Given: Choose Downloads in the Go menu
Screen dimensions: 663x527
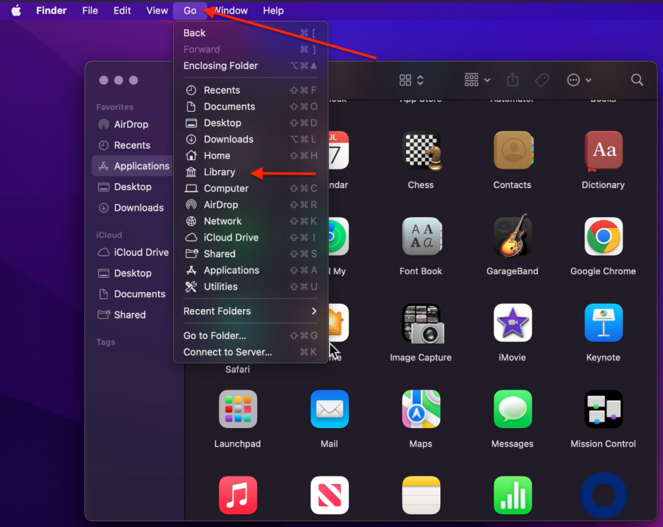Looking at the screenshot, I should [x=251, y=140].
